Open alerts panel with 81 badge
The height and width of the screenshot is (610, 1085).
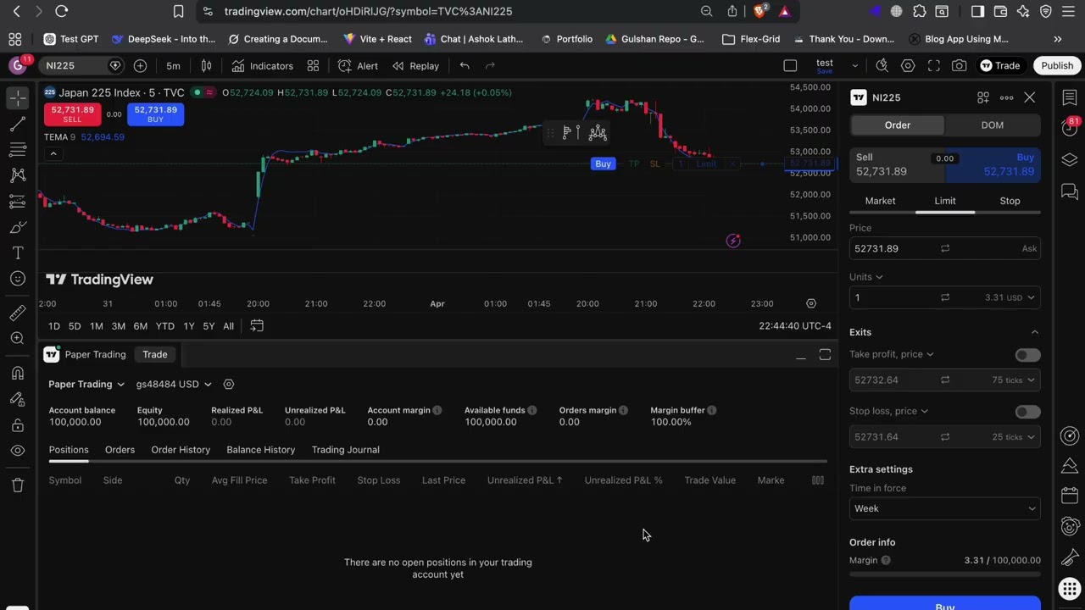pyautogui.click(x=1070, y=127)
